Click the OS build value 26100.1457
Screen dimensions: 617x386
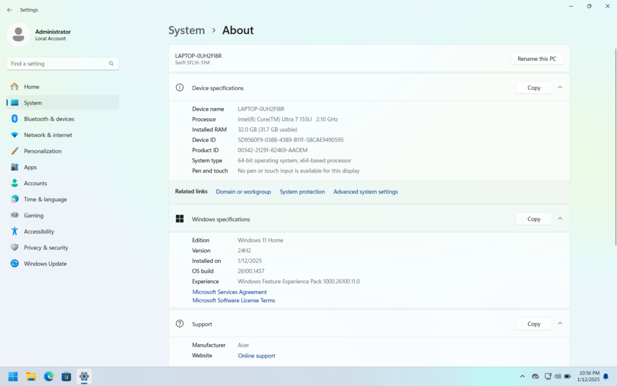click(x=251, y=271)
